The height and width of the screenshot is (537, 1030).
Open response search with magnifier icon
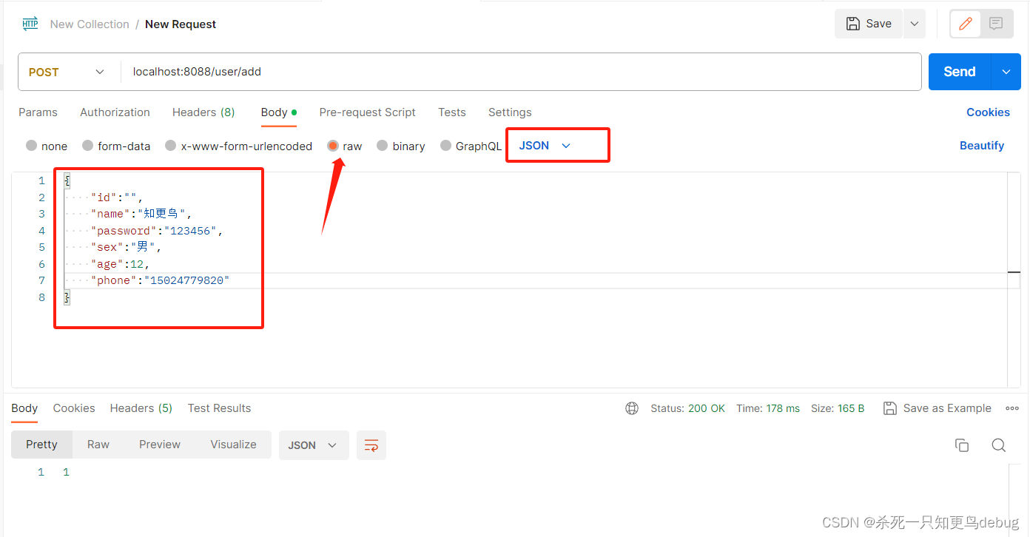pyautogui.click(x=998, y=445)
